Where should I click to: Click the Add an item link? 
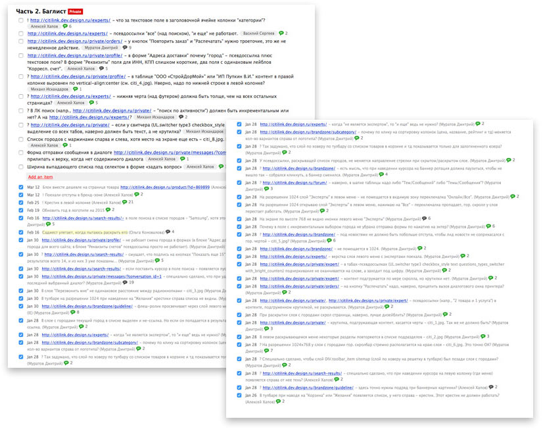40,177
